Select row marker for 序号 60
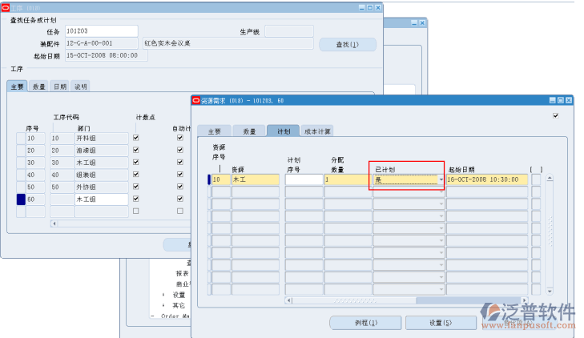584x338 pixels. pyautogui.click(x=21, y=199)
